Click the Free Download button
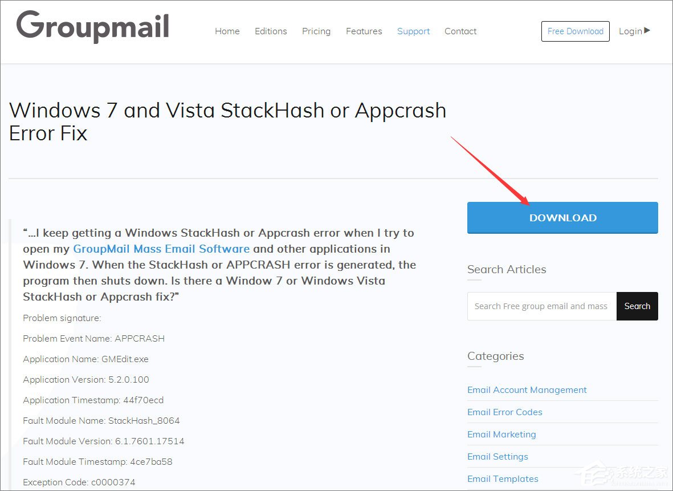 pyautogui.click(x=576, y=31)
